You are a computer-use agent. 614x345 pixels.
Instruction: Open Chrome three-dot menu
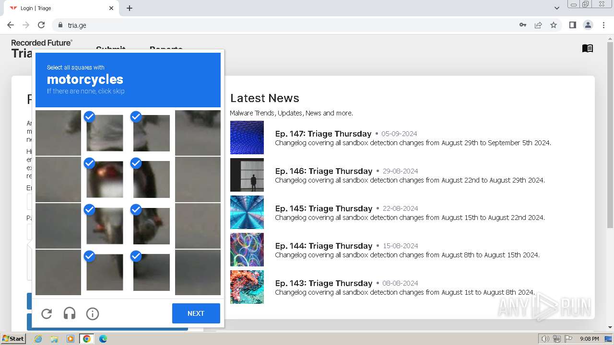click(x=603, y=25)
